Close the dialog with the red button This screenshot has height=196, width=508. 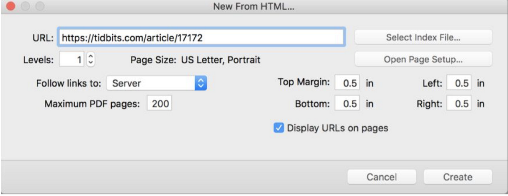click(x=11, y=6)
